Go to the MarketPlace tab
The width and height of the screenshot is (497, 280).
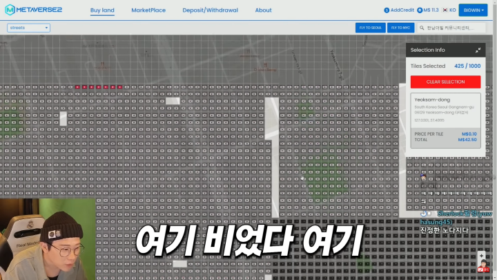pyautogui.click(x=148, y=10)
